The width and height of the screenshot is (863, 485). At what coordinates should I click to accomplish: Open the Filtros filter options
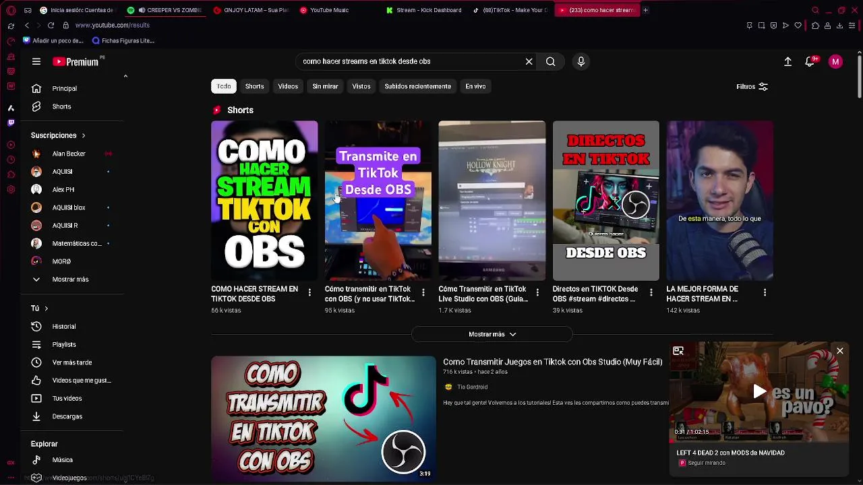(x=752, y=86)
